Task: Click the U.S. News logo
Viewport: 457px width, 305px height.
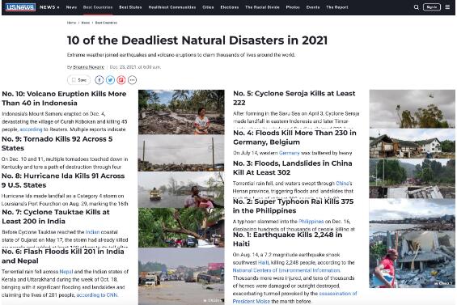Action: click(20, 7)
